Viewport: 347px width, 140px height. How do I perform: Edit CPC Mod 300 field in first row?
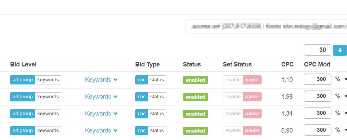(318, 79)
